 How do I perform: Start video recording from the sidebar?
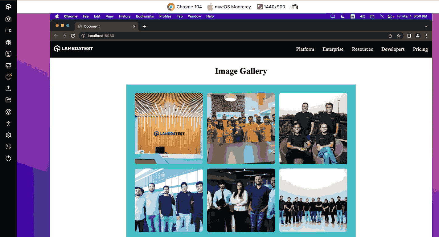[8, 30]
